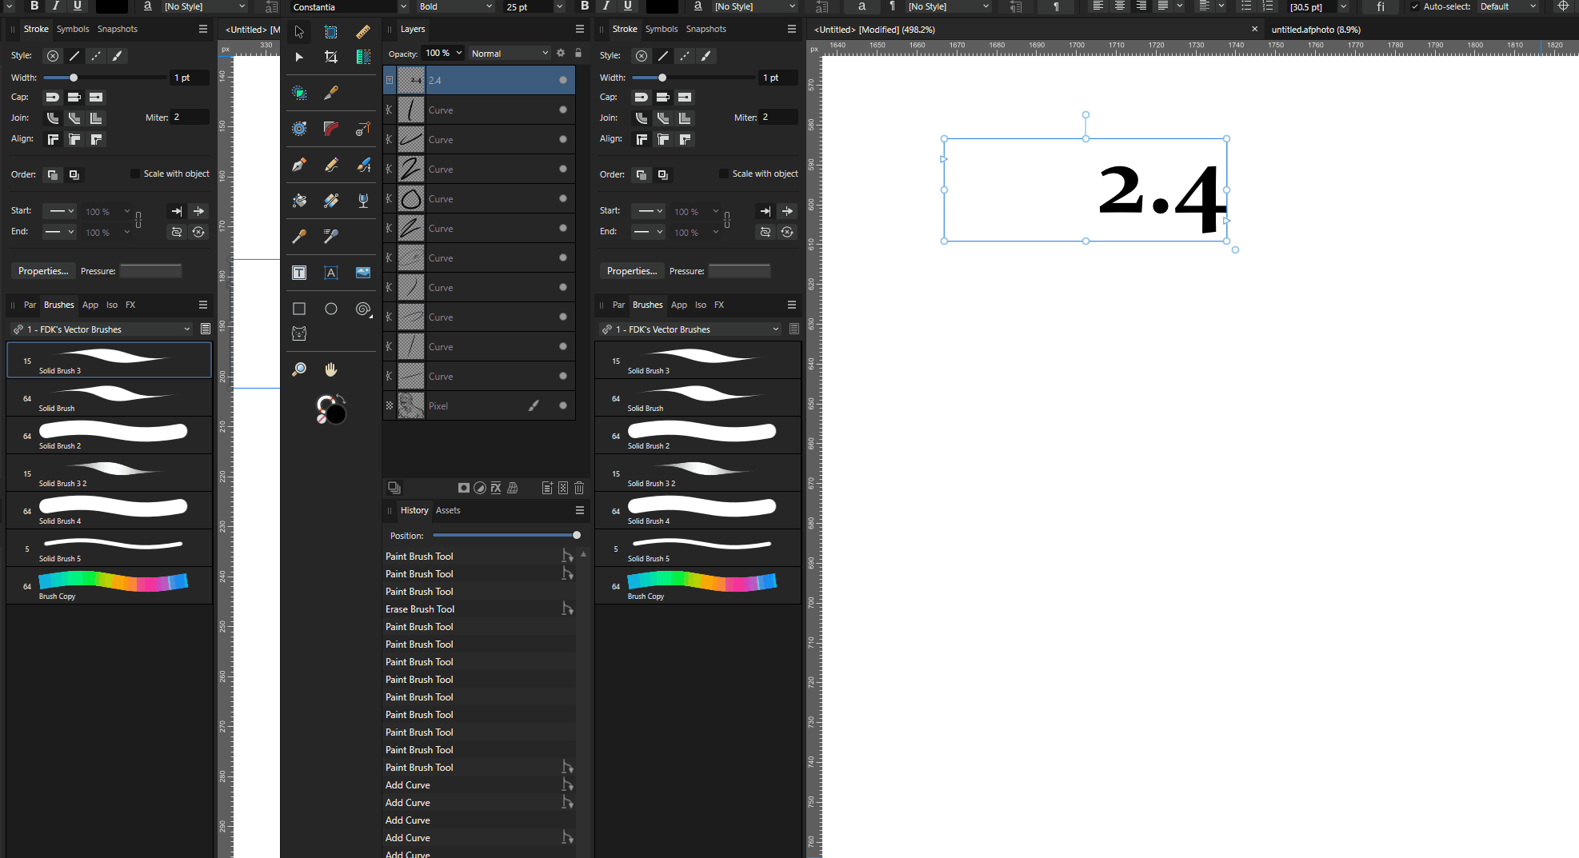Select the Fill bucket tool
The width and height of the screenshot is (1579, 858).
pyautogui.click(x=299, y=201)
